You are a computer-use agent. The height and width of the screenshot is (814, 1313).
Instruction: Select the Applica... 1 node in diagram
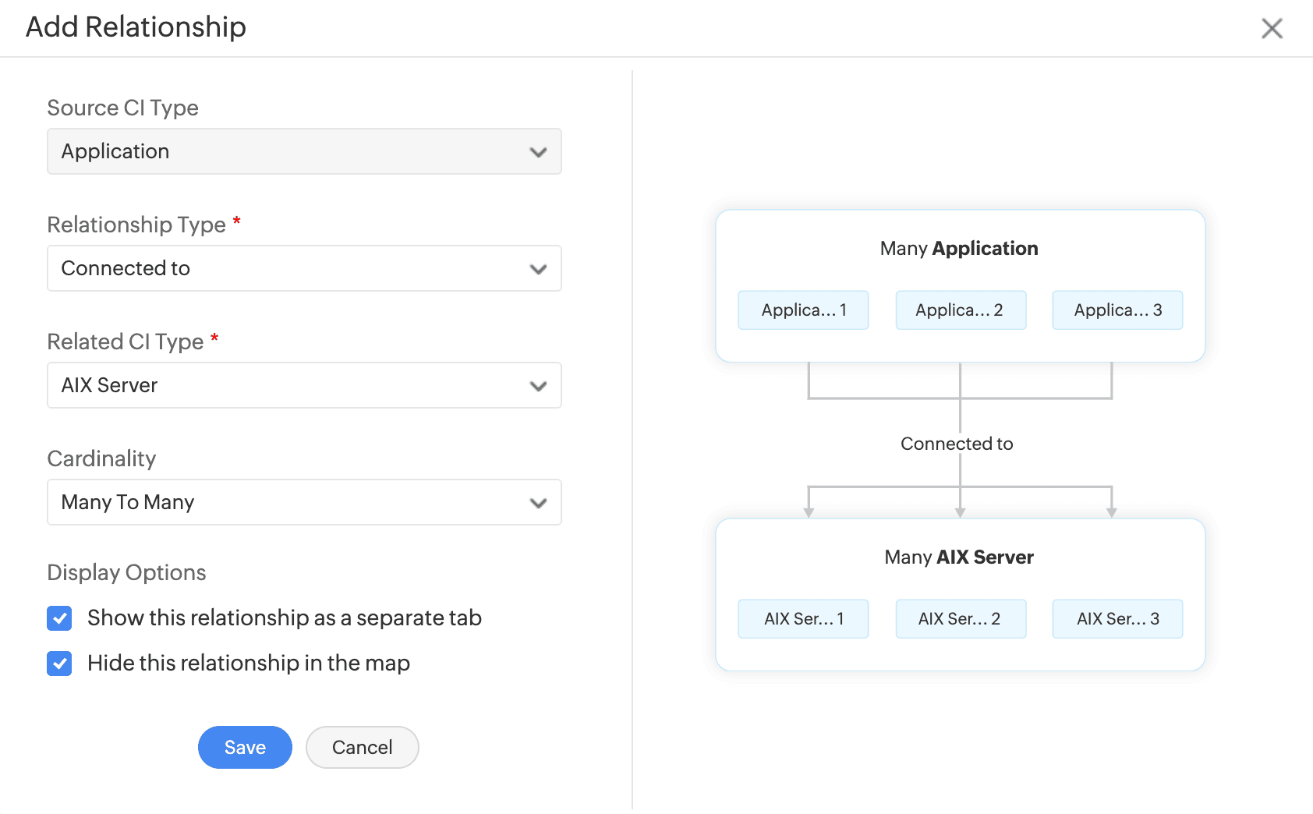(x=803, y=310)
